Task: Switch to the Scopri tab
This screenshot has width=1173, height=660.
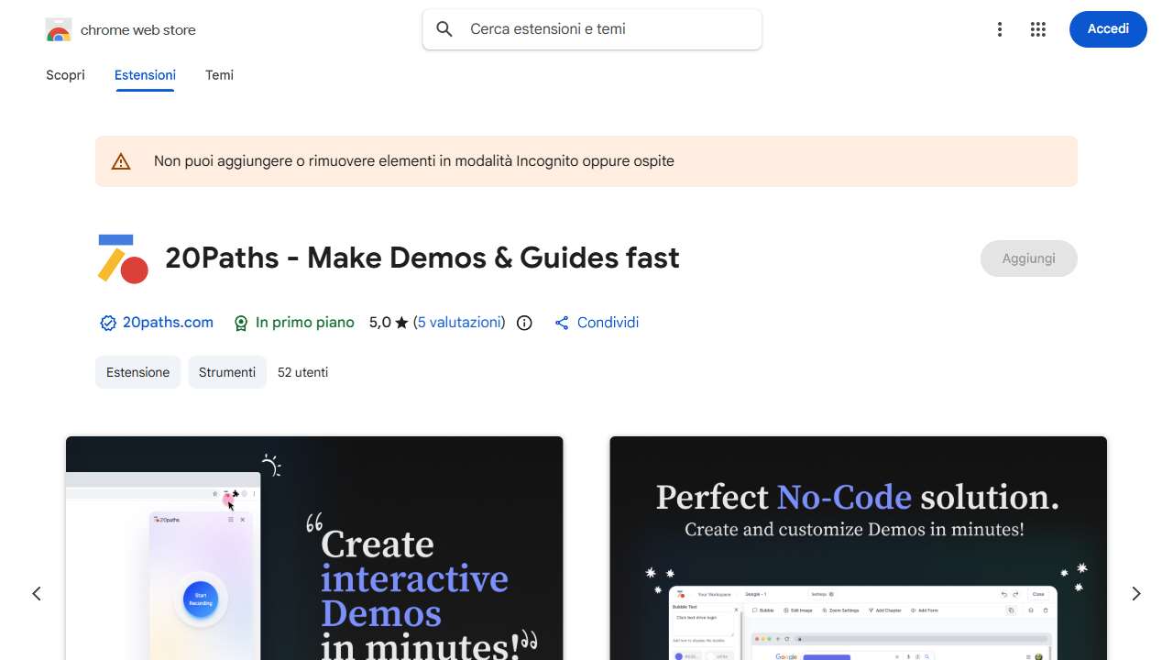Action: click(65, 75)
